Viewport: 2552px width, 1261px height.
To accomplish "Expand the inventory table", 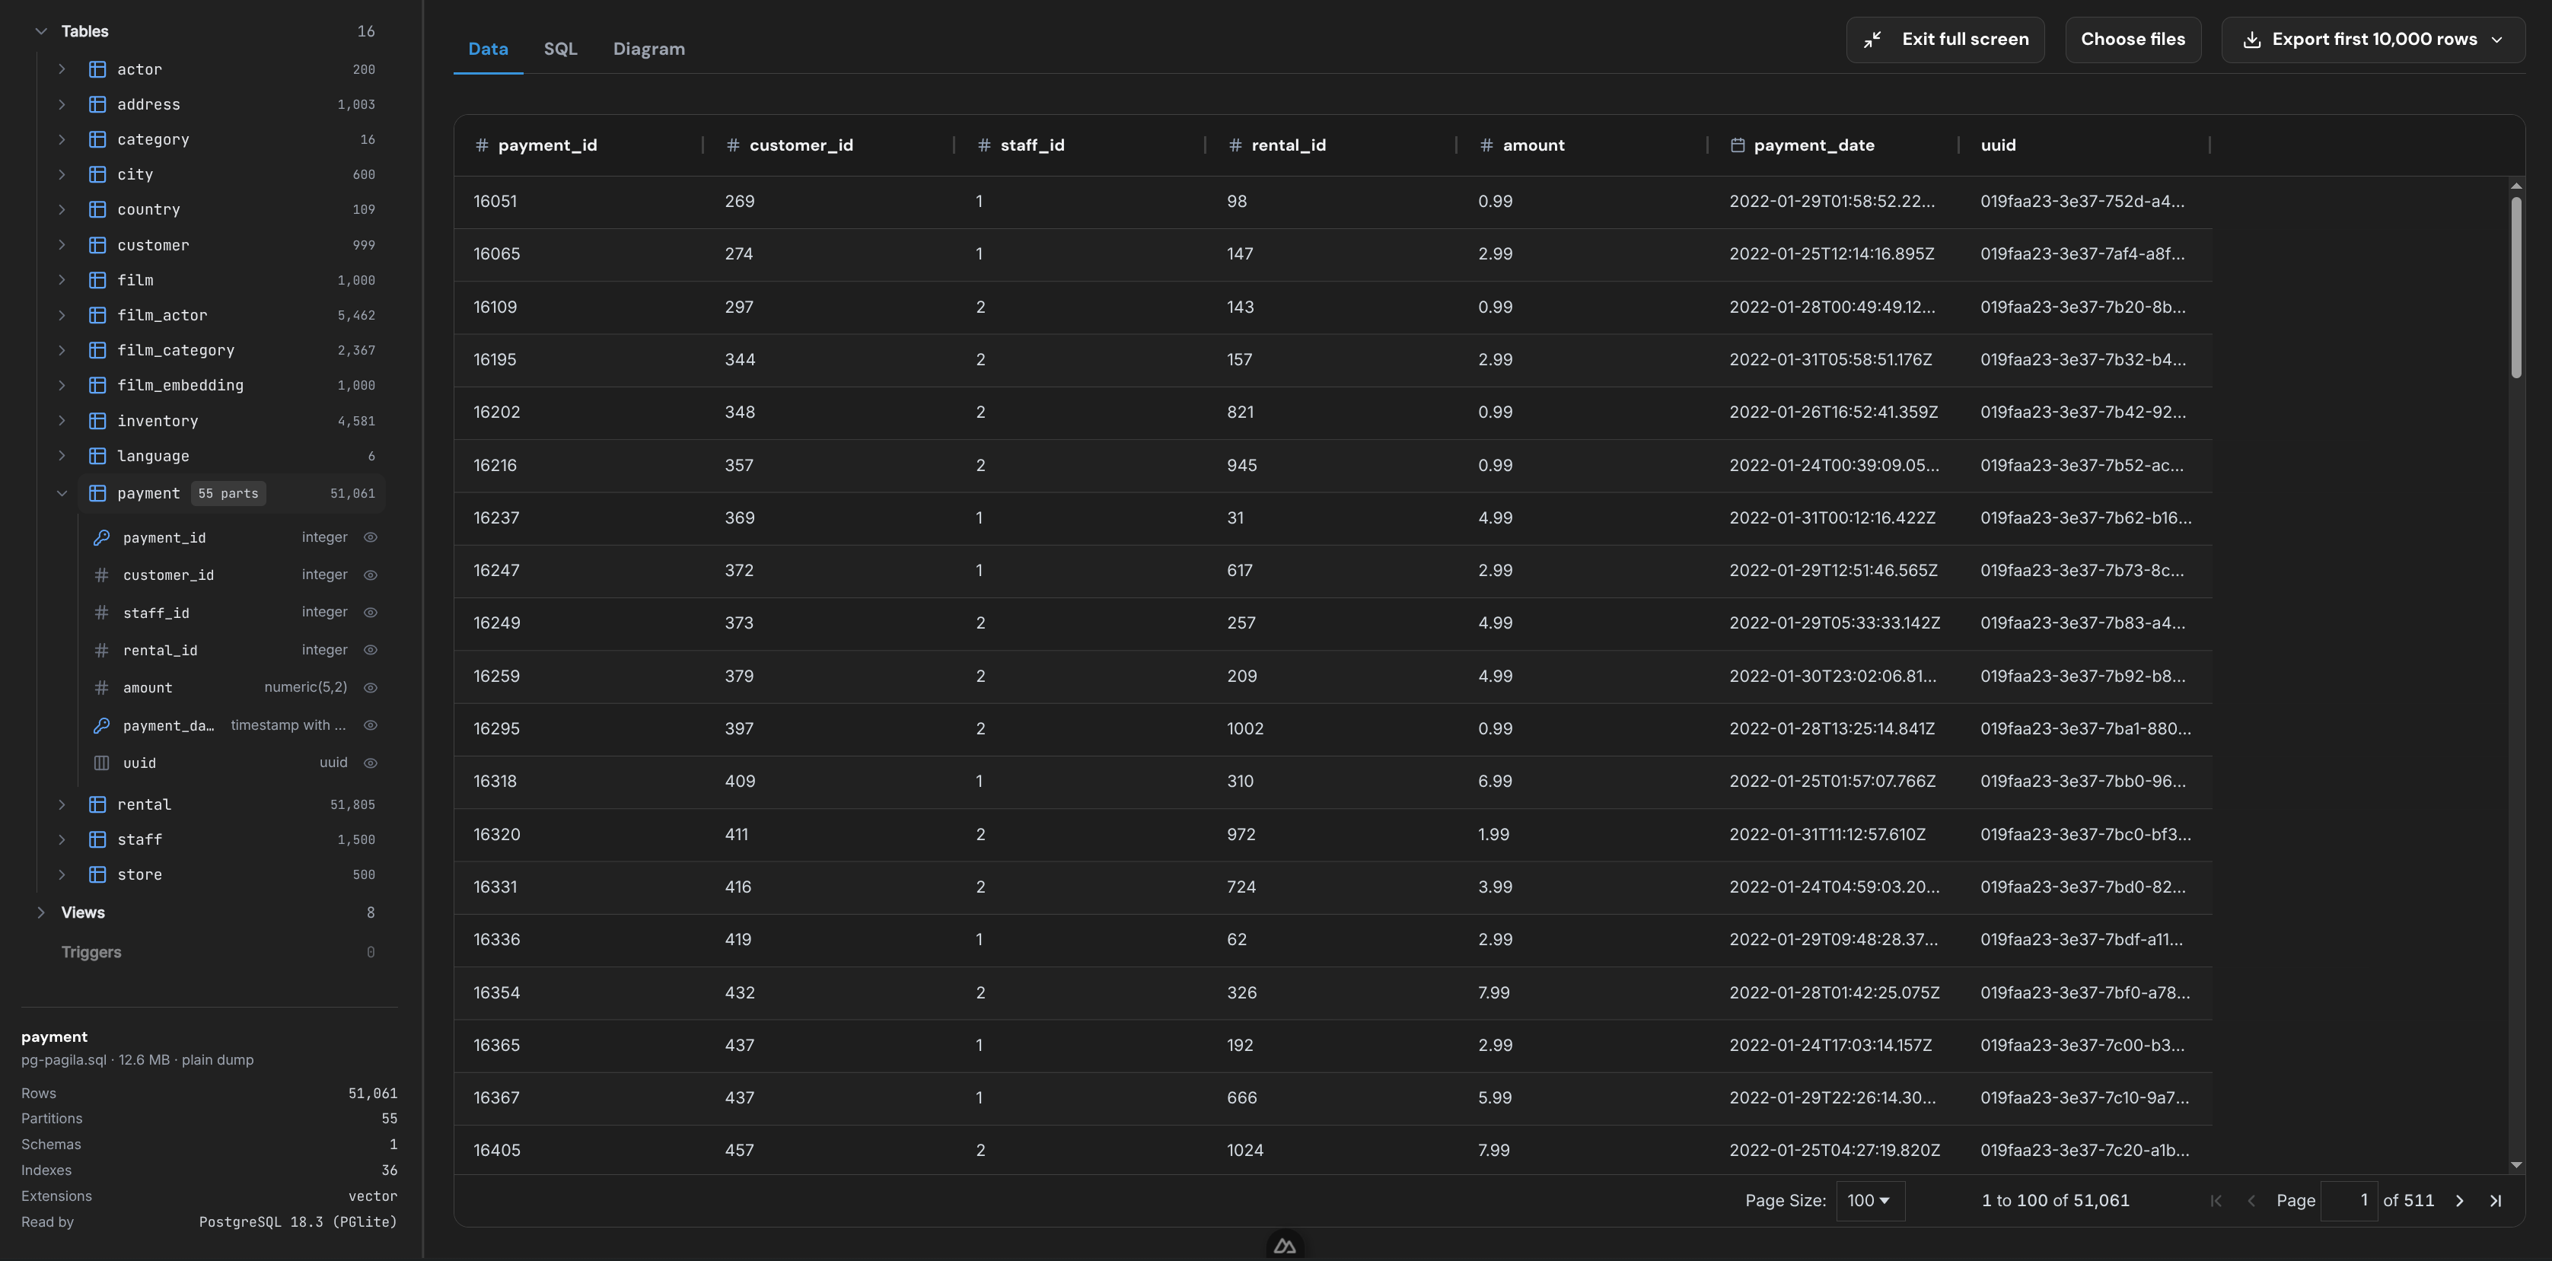I will coord(62,421).
